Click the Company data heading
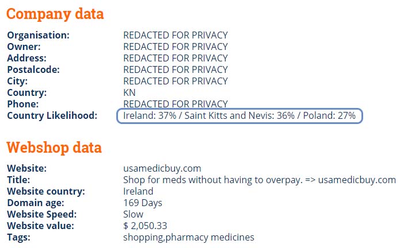This screenshot has width=404, height=248. [x=55, y=14]
